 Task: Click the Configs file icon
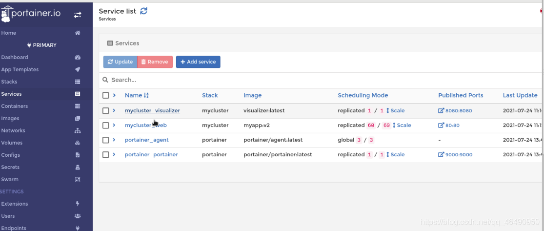point(78,155)
